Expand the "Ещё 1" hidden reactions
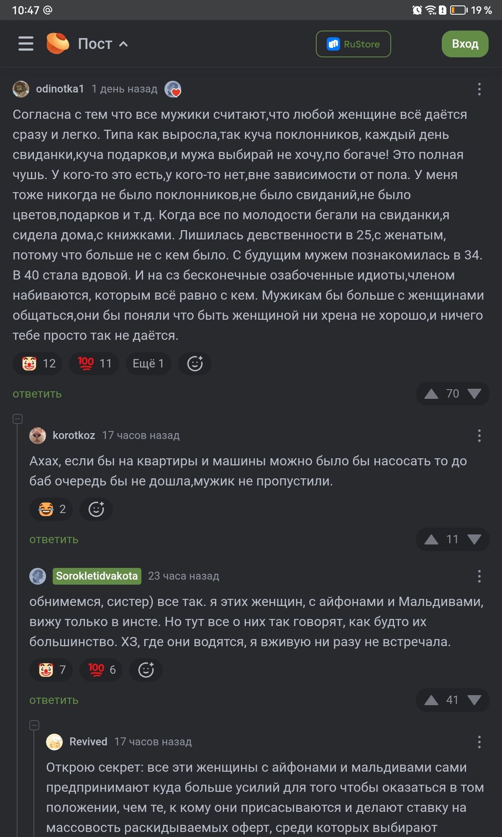502x837 pixels. click(148, 363)
